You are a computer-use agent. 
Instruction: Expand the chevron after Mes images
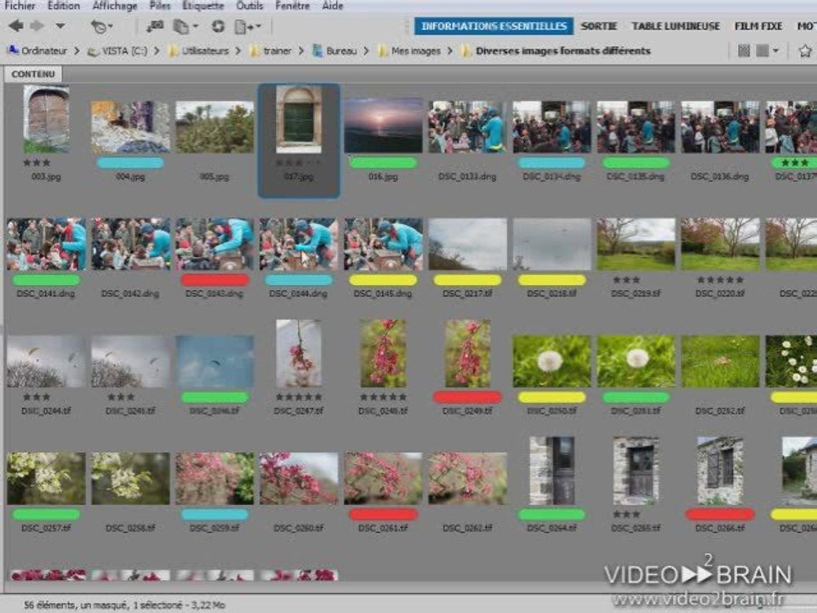click(x=449, y=51)
